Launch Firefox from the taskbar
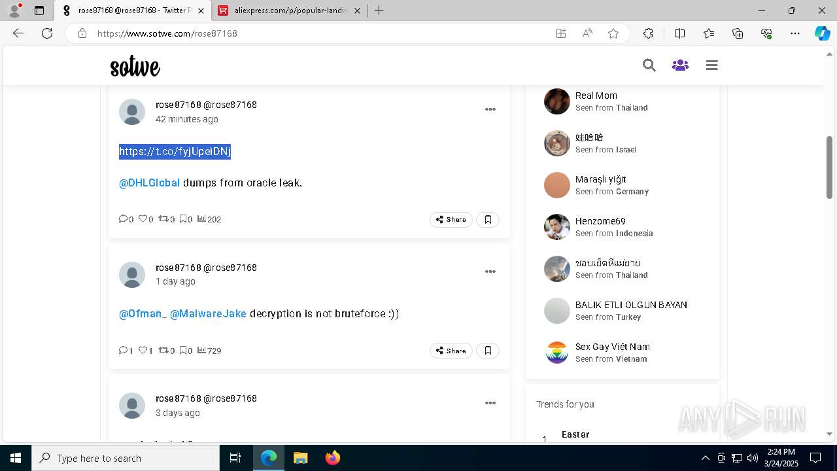The width and height of the screenshot is (837, 471). pyautogui.click(x=333, y=458)
